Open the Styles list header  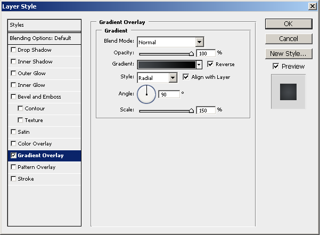tap(44, 25)
